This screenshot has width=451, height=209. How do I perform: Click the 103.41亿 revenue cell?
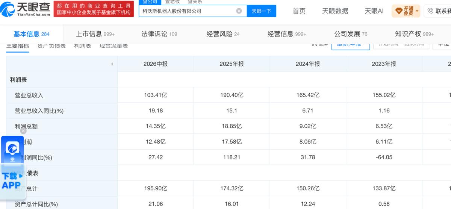156,95
